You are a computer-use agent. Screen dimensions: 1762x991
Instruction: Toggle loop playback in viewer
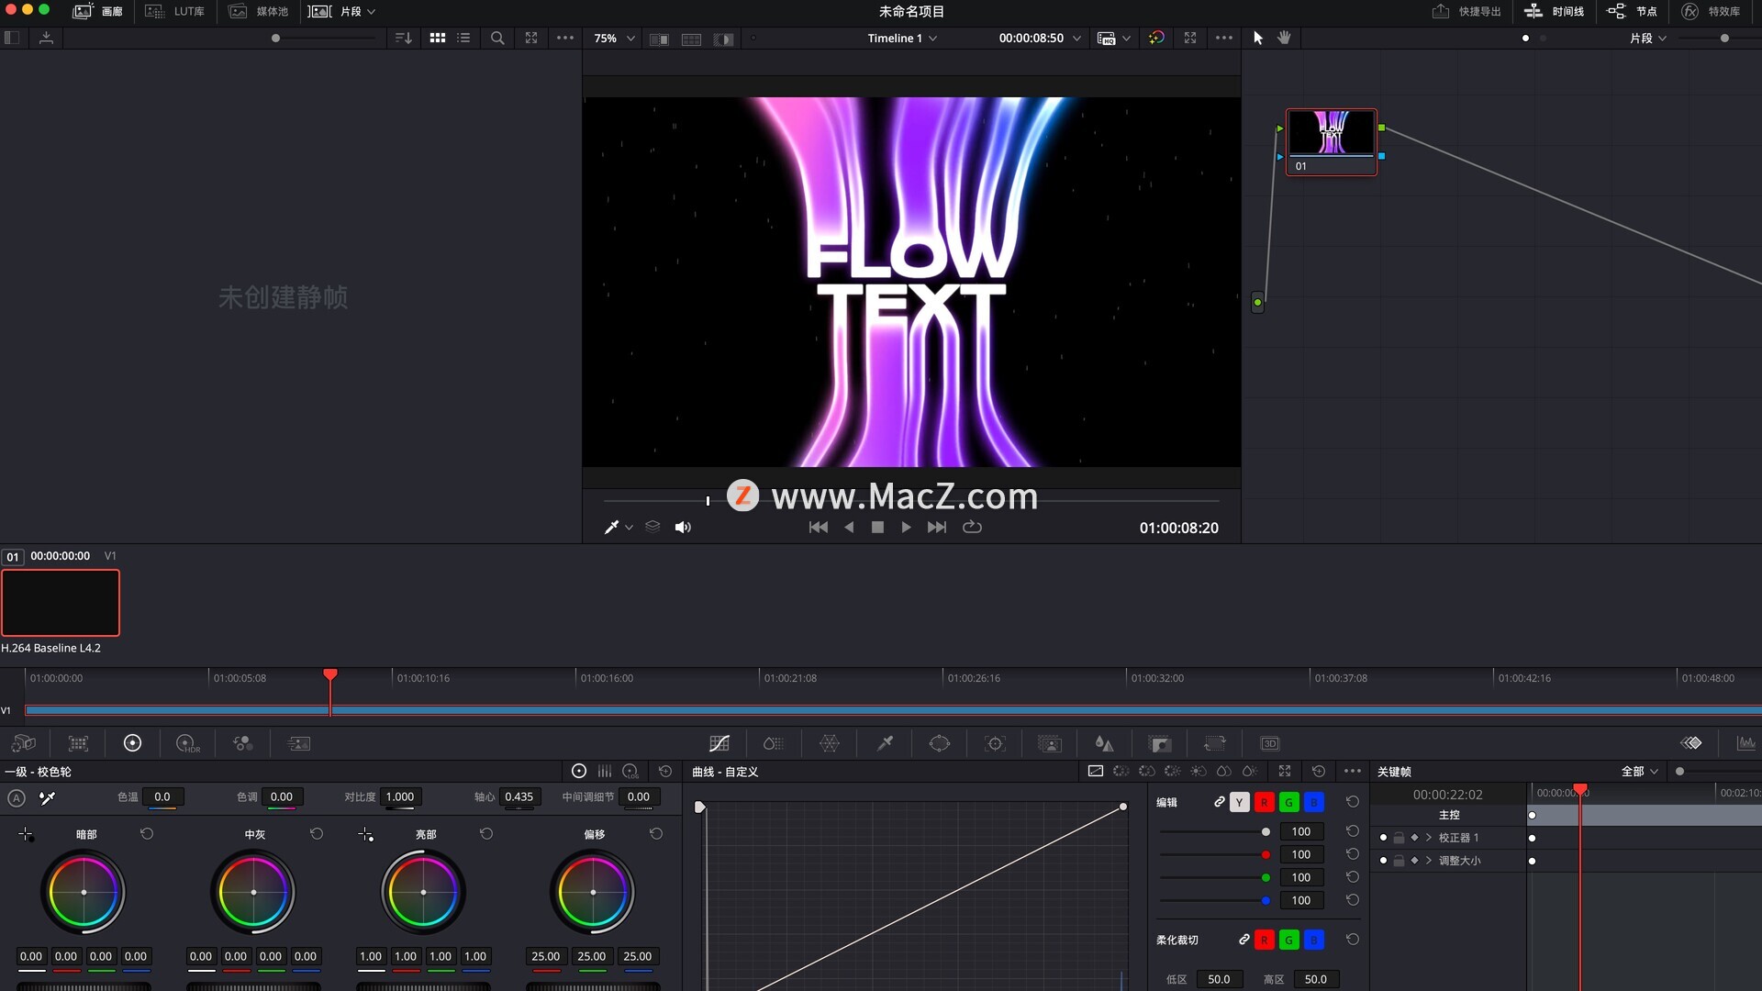pos(972,527)
